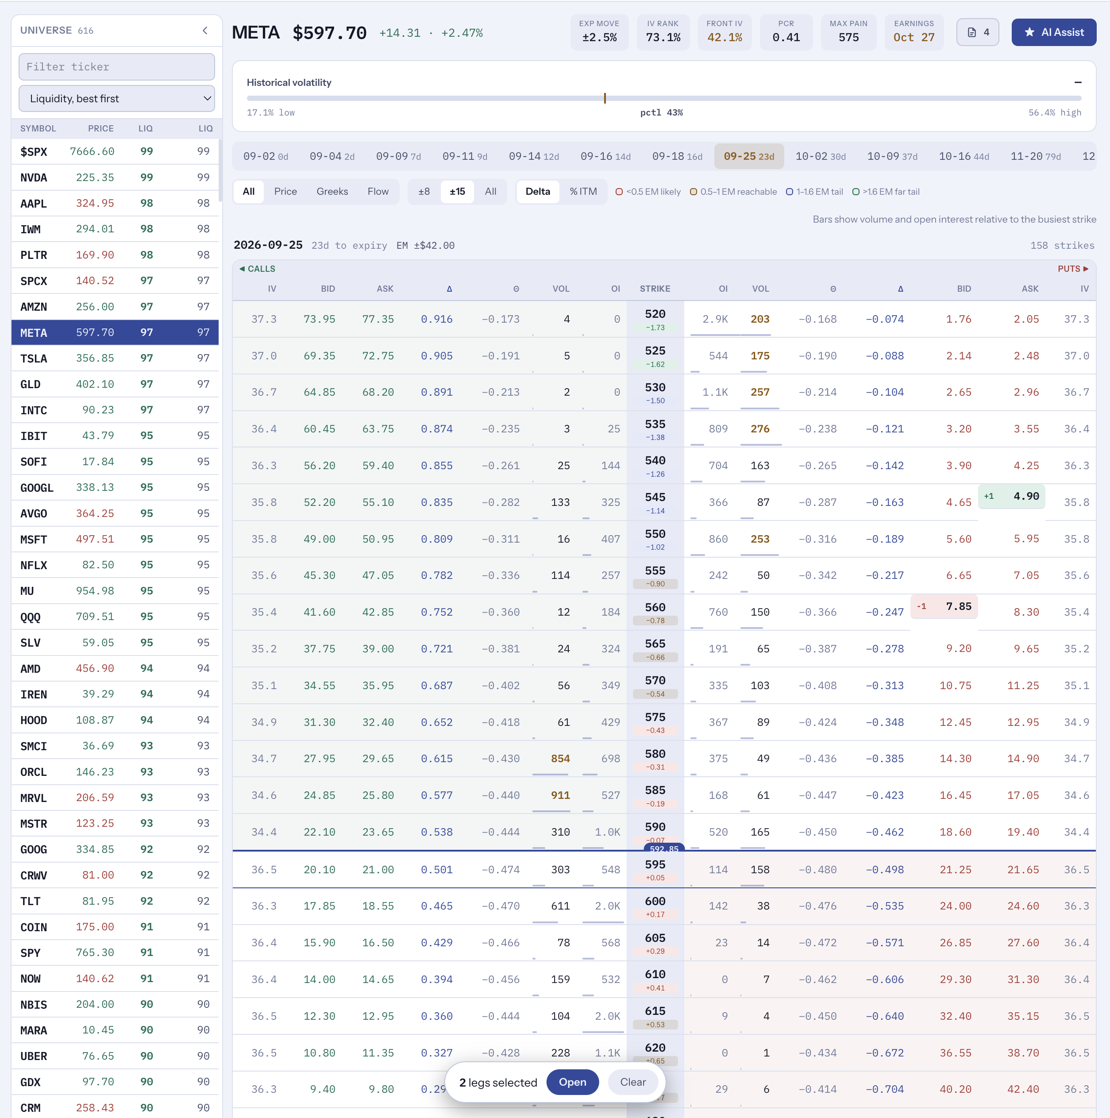Click the 520 strike cell

pyautogui.click(x=655, y=319)
